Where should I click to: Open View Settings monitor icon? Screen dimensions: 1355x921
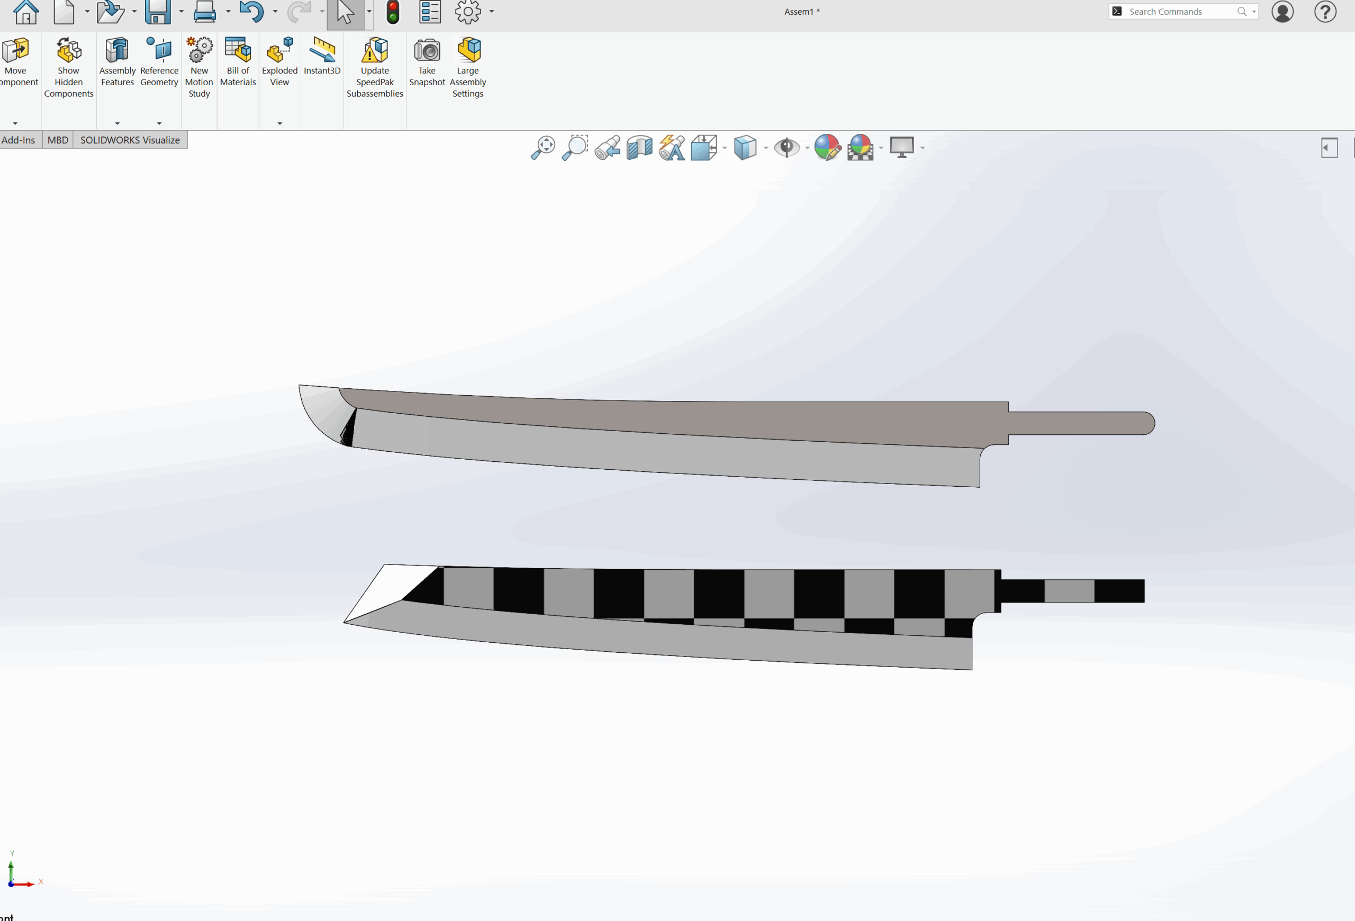tap(902, 148)
